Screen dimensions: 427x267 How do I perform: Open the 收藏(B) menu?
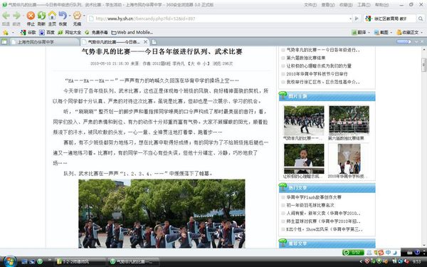pos(346,5)
